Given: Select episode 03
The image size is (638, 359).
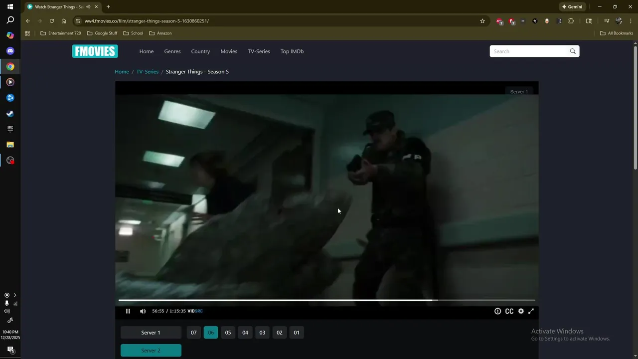Looking at the screenshot, I should pos(262,333).
